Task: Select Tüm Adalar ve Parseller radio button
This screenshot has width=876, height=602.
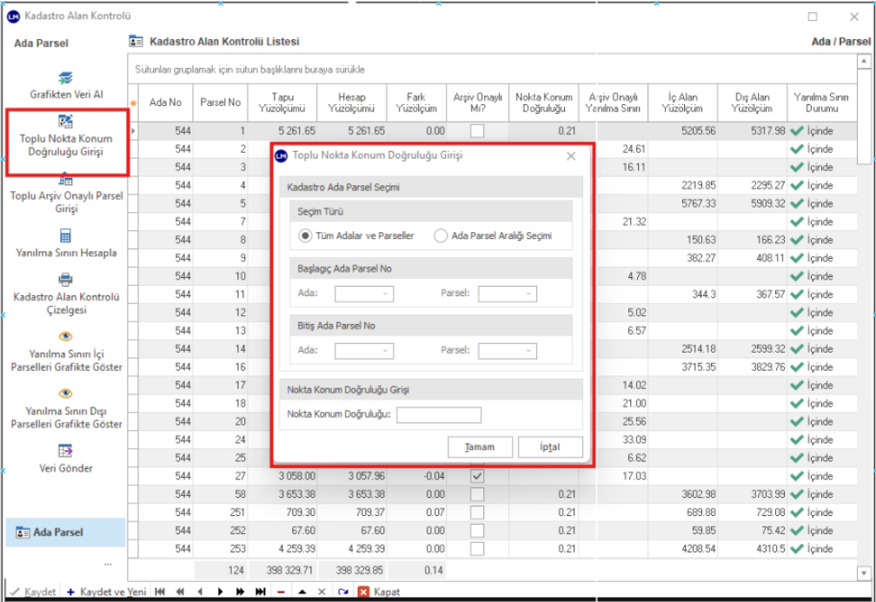Action: coord(305,235)
